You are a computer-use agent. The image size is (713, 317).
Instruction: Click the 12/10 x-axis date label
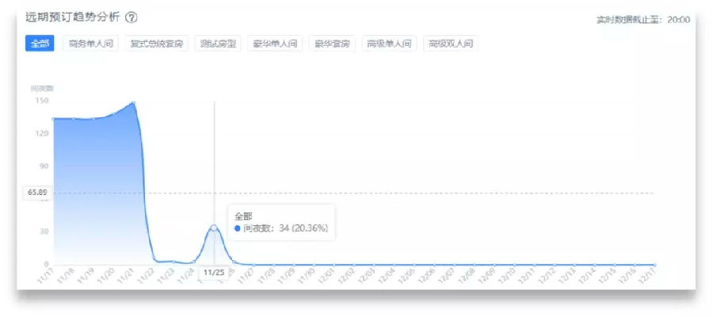[x=507, y=275]
